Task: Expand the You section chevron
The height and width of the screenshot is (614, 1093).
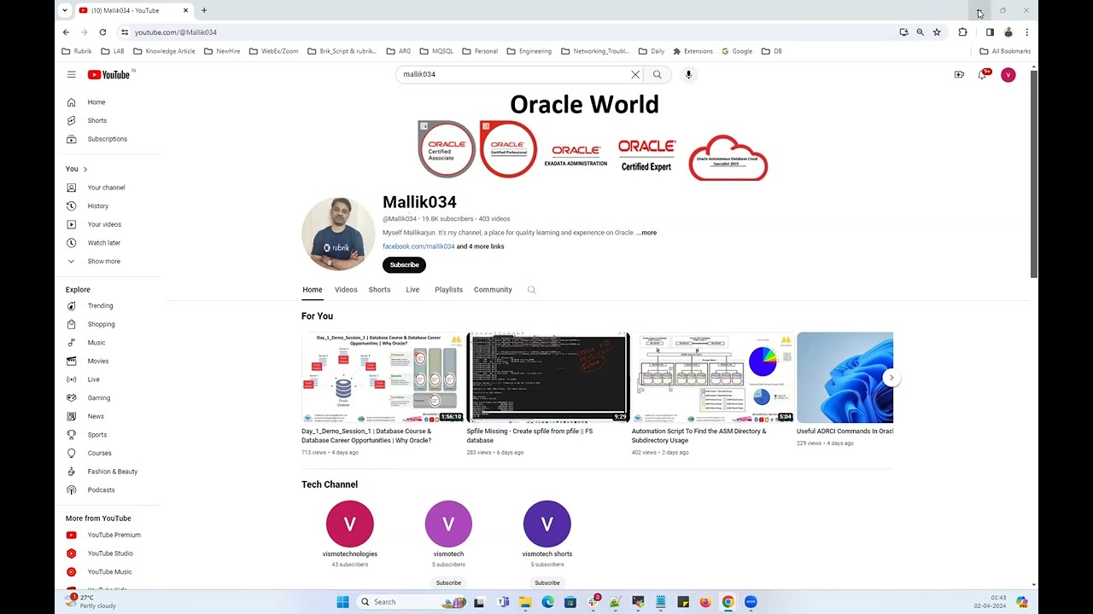Action: [85, 169]
